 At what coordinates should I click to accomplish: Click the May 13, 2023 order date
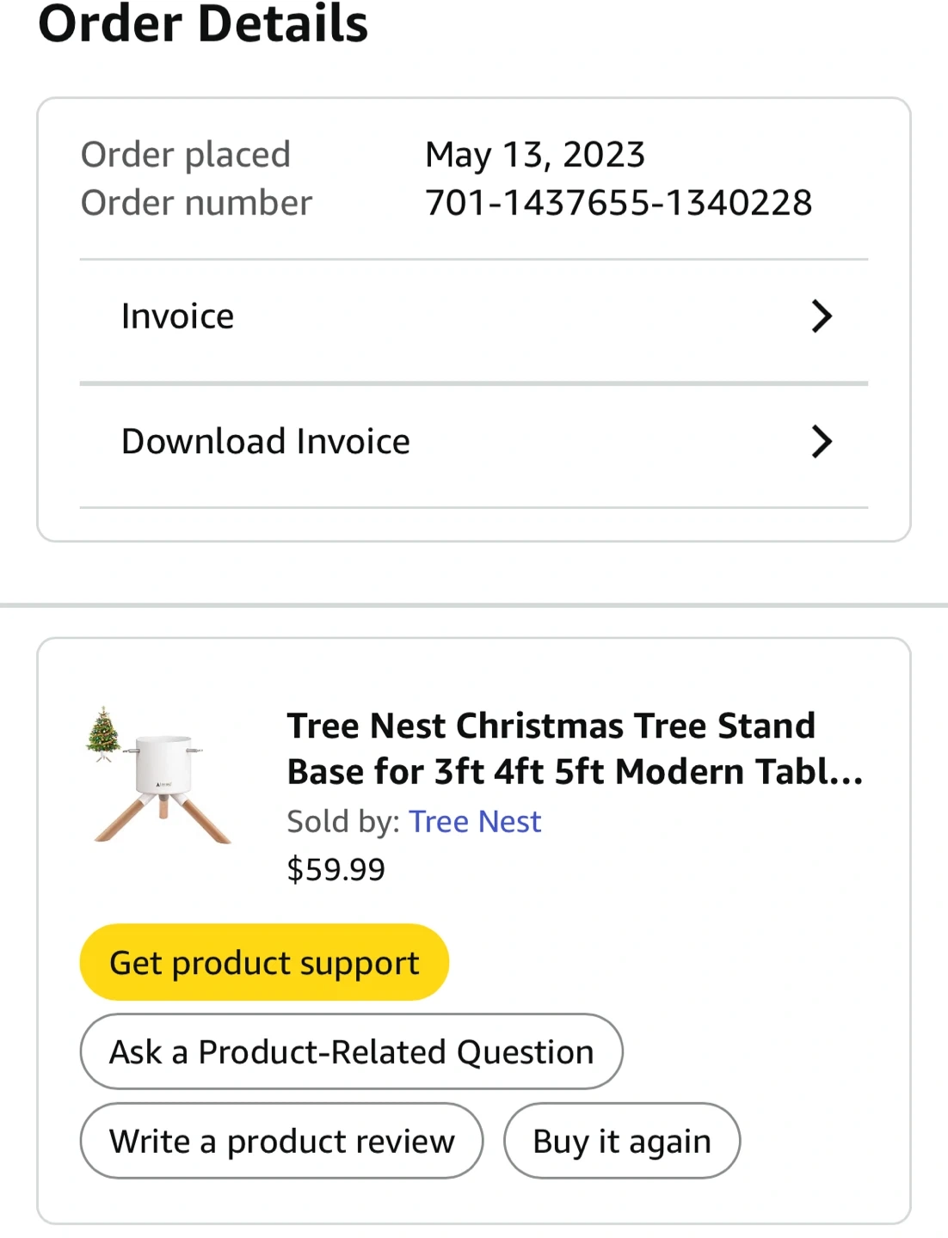pos(535,155)
